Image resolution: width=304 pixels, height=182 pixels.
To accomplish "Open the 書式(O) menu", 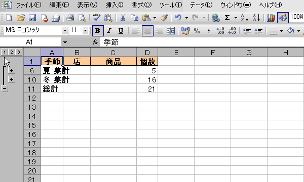I will click(141, 5).
